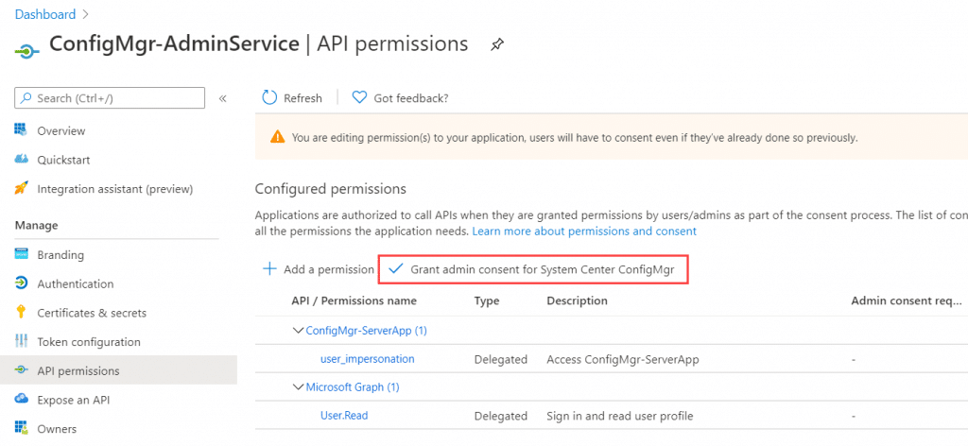Click the API / Permissions name column header

(x=354, y=301)
